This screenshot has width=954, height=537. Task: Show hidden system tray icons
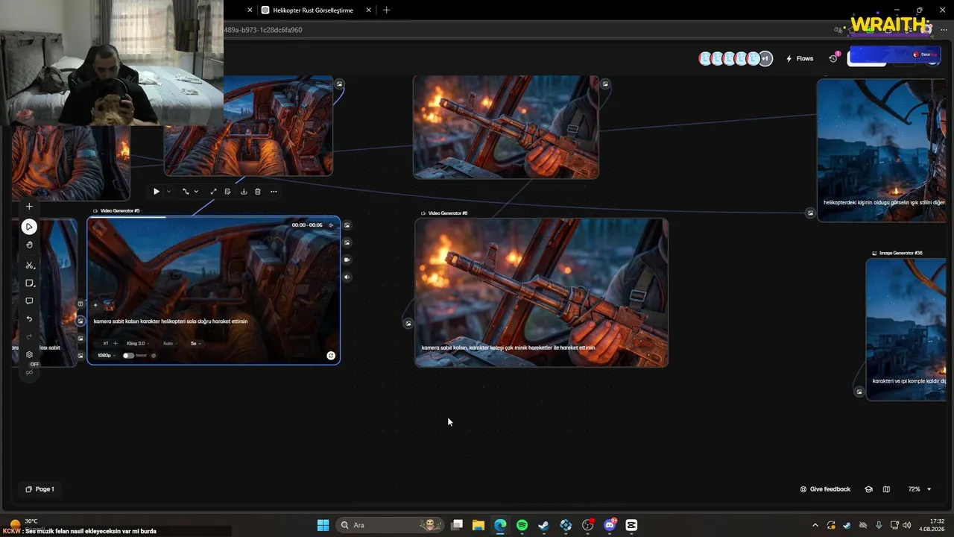[815, 525]
